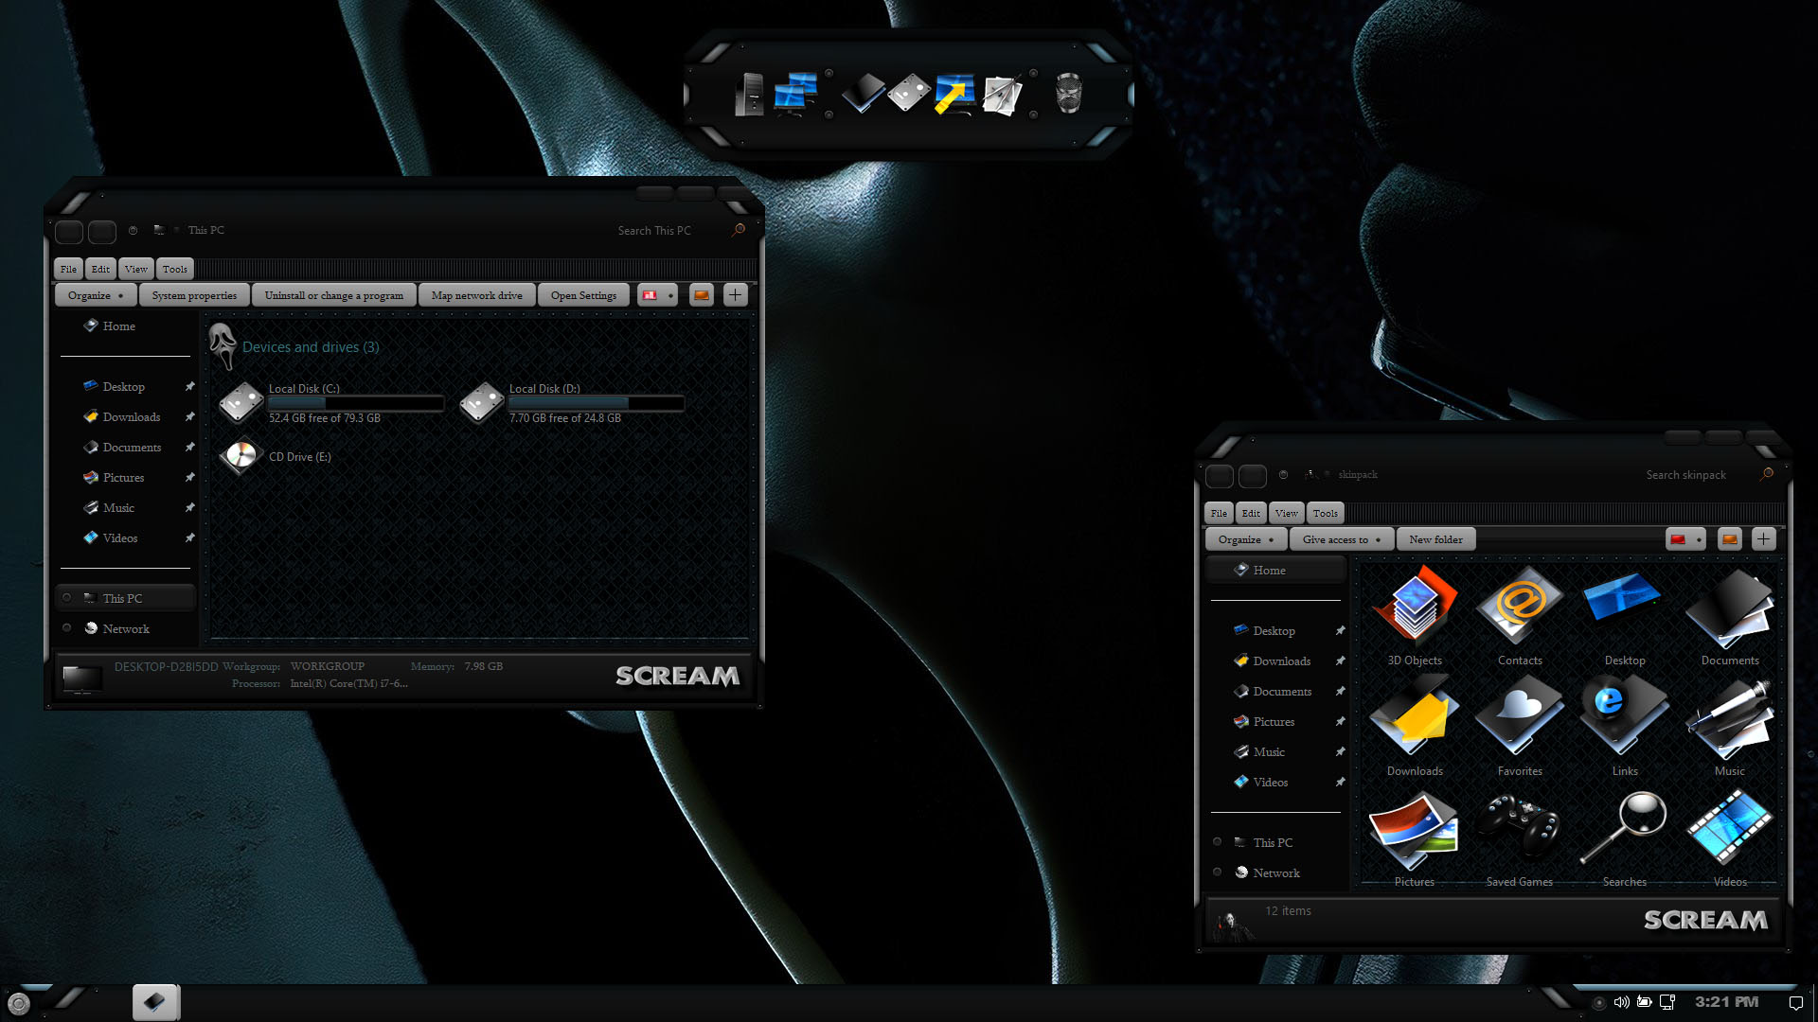
Task: Click Uninstall or change a program
Action: (333, 295)
